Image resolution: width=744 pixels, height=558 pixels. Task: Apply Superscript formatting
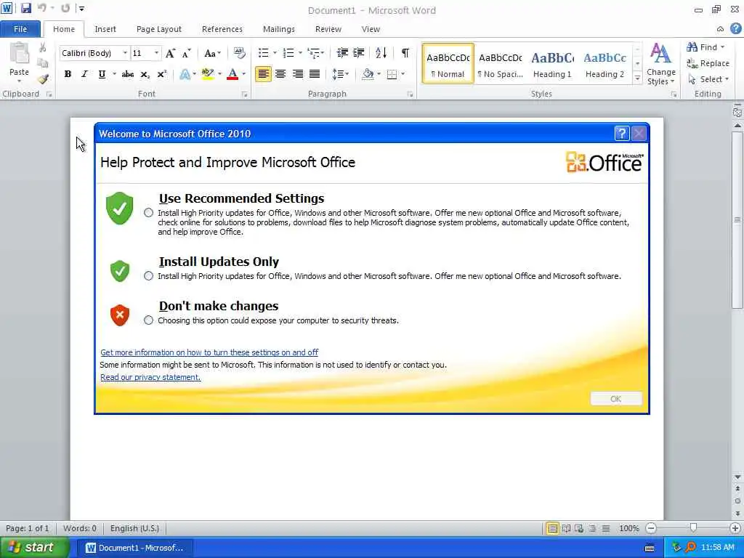(x=162, y=74)
